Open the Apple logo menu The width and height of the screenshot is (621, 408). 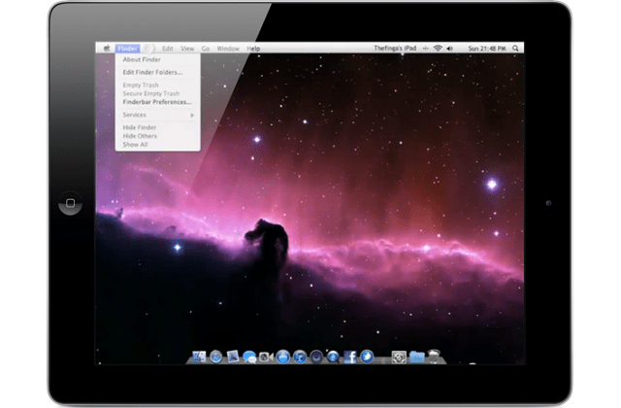[x=107, y=49]
